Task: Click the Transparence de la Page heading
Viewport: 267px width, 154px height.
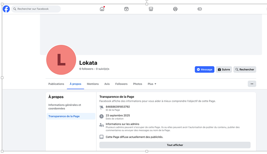Action: click(x=116, y=97)
